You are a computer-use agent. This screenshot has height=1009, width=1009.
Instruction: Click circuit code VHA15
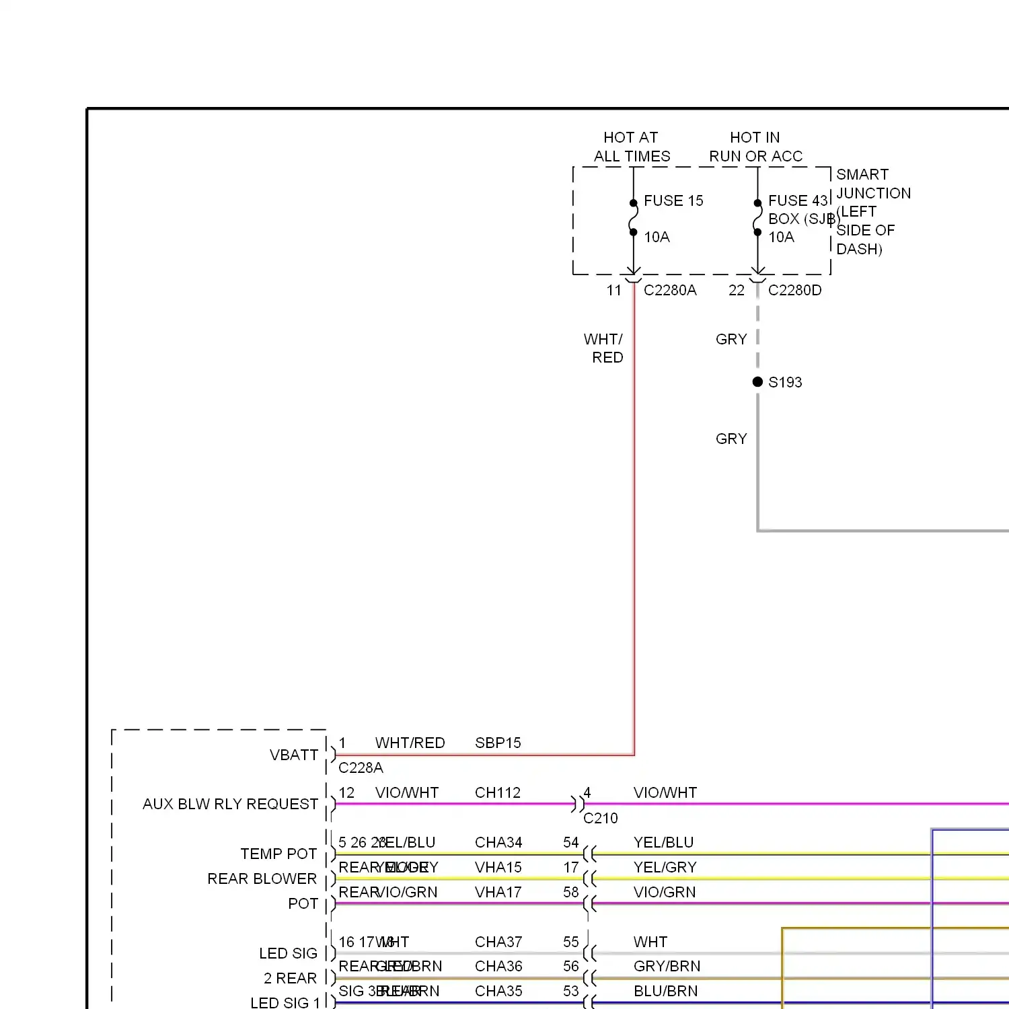coord(498,867)
